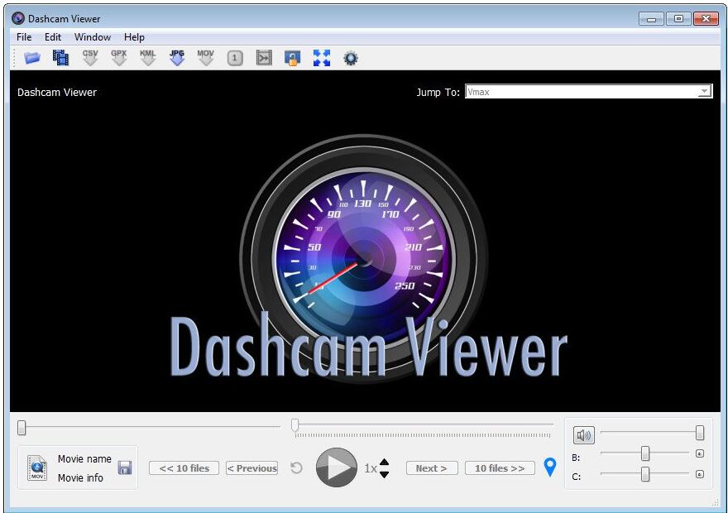Open a folder with the blue folder icon
Screen dimensions: 728x513
[x=32, y=58]
